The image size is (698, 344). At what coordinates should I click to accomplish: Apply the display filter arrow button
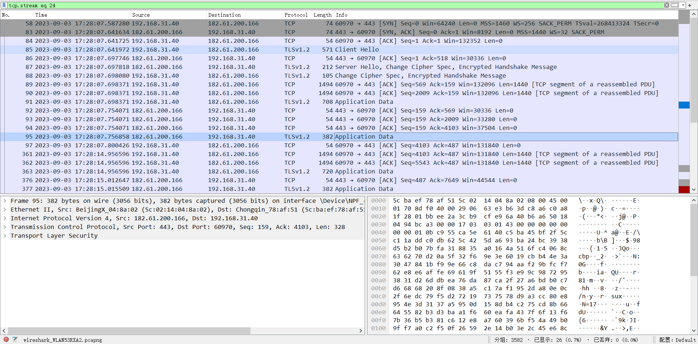click(675, 5)
